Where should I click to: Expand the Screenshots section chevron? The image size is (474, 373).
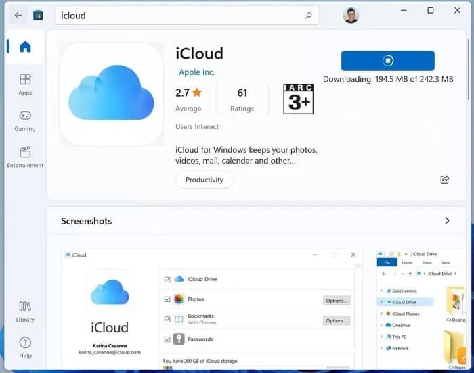click(x=447, y=220)
